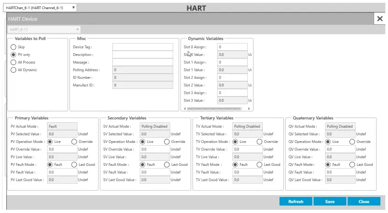
Task: Click the blue Close button
Action: 364,202
